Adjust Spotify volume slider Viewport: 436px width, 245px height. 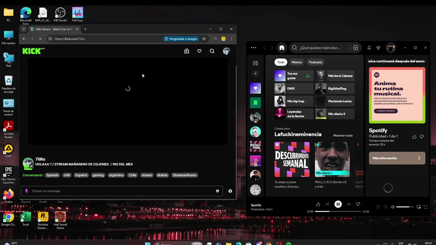click(405, 207)
